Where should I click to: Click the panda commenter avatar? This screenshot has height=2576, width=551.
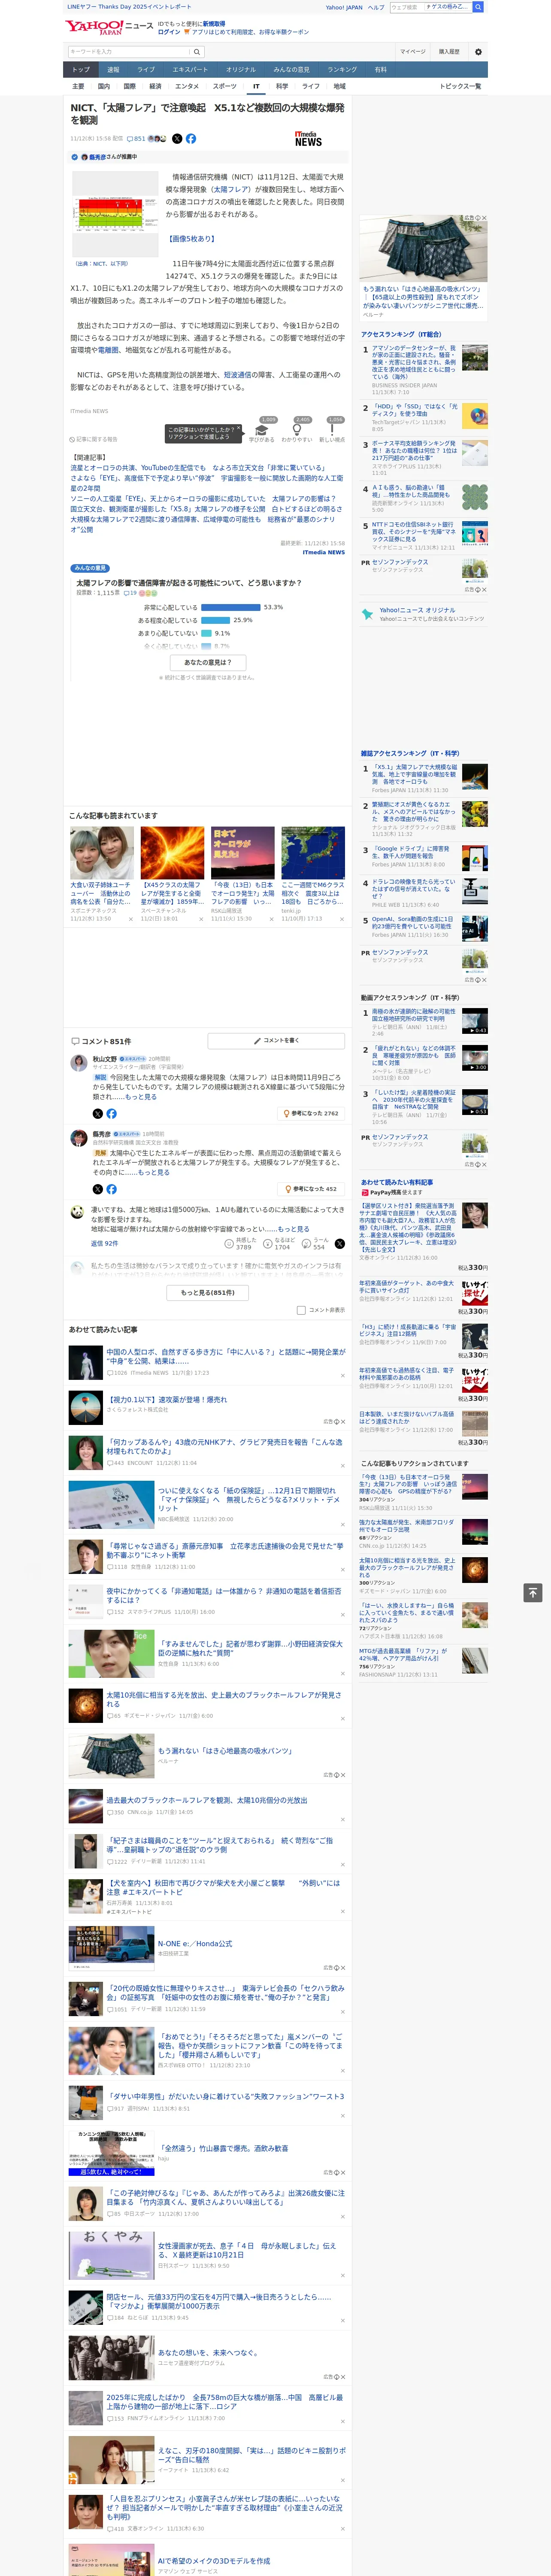pos(78,1212)
